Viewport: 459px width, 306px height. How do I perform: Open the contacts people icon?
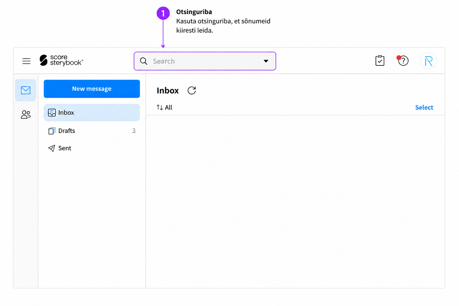[x=26, y=114]
